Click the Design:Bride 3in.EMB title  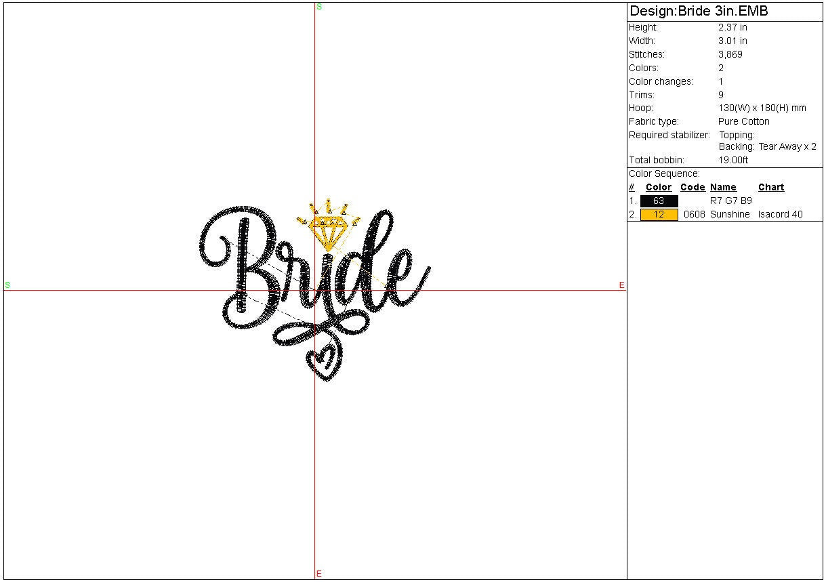pyautogui.click(x=699, y=12)
